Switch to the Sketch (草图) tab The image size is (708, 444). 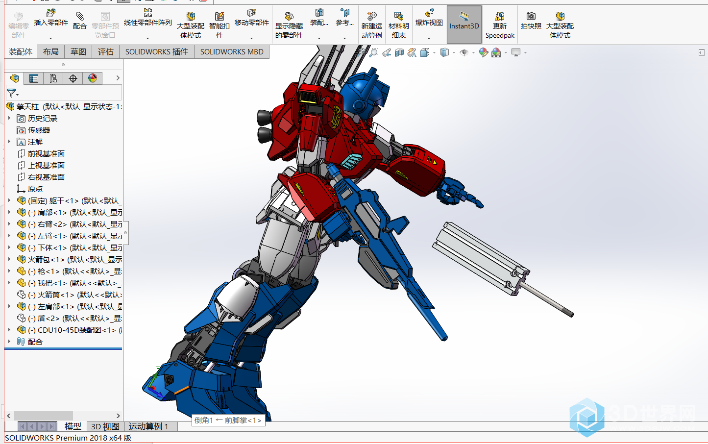click(x=78, y=52)
